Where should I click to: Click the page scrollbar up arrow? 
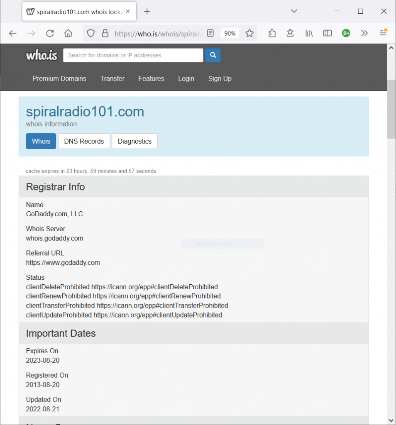391,48
